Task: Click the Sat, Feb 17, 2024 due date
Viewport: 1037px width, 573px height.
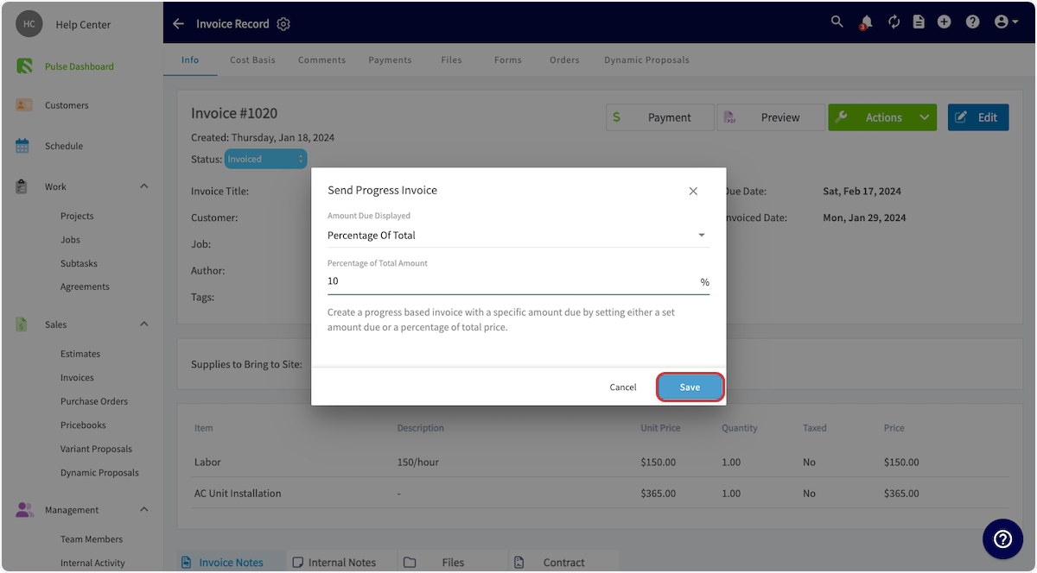Action: [864, 192]
